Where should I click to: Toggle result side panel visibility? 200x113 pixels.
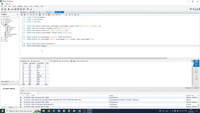tap(192, 61)
